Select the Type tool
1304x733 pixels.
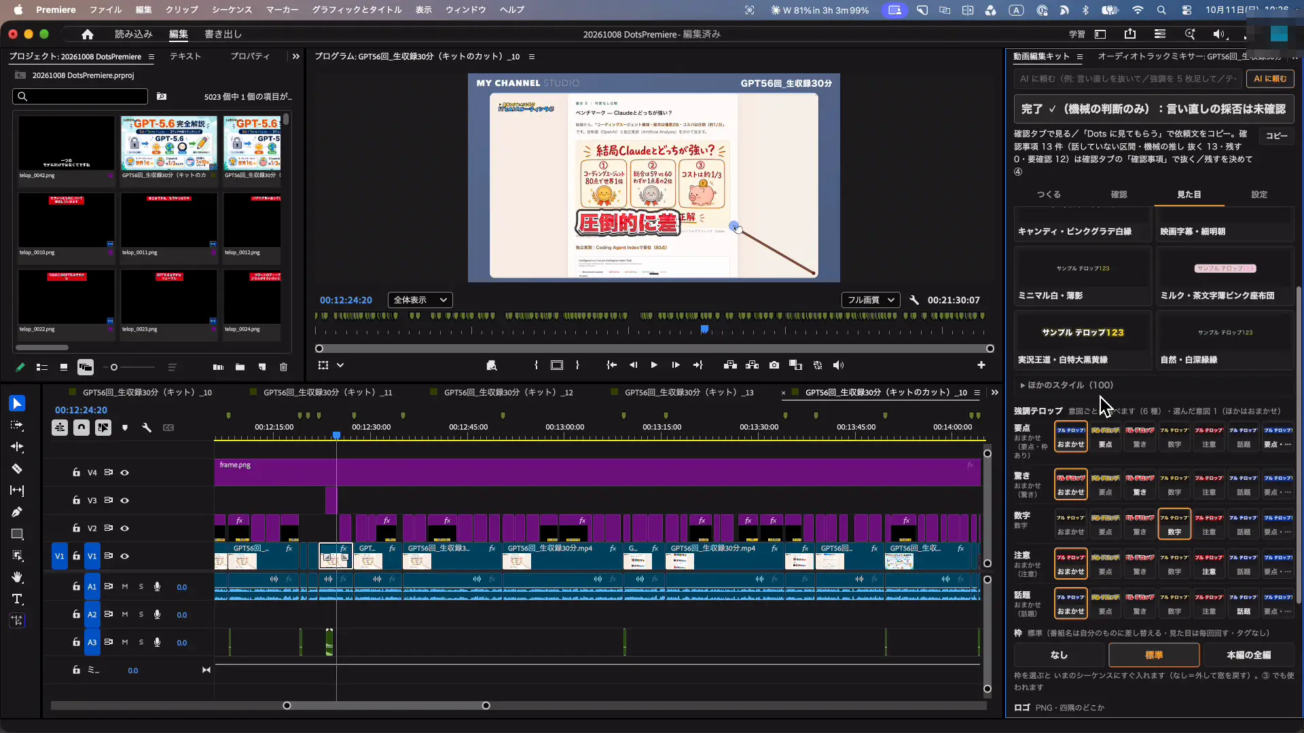(x=17, y=599)
